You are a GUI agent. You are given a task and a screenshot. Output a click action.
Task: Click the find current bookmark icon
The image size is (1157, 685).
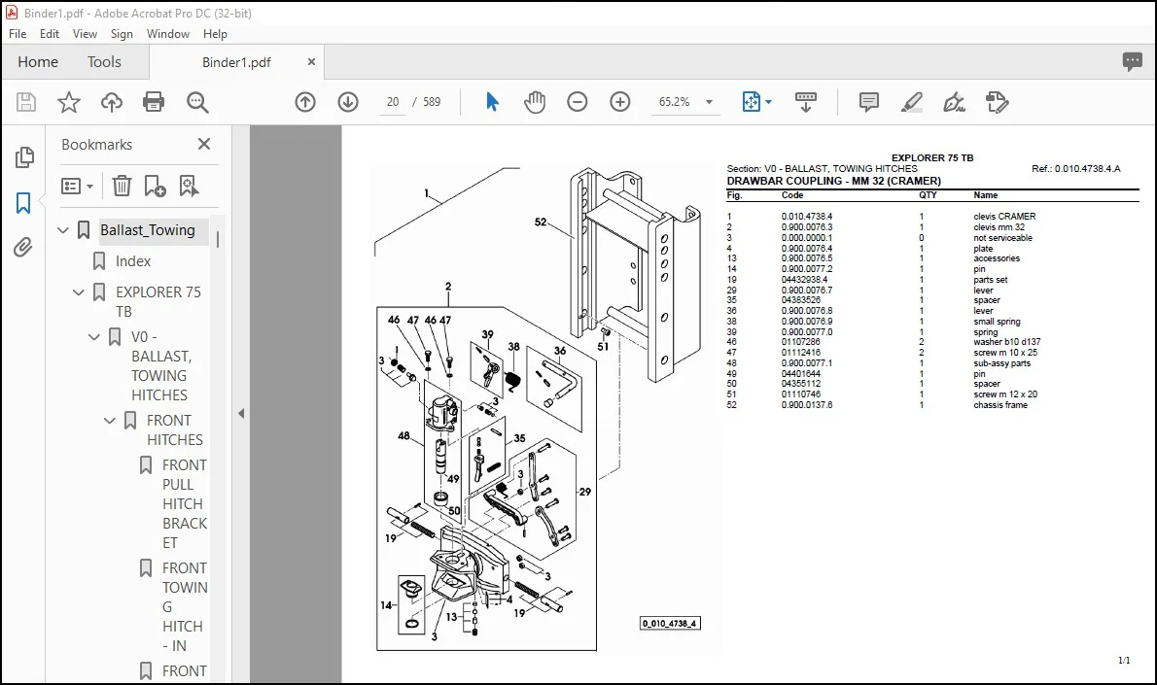189,186
